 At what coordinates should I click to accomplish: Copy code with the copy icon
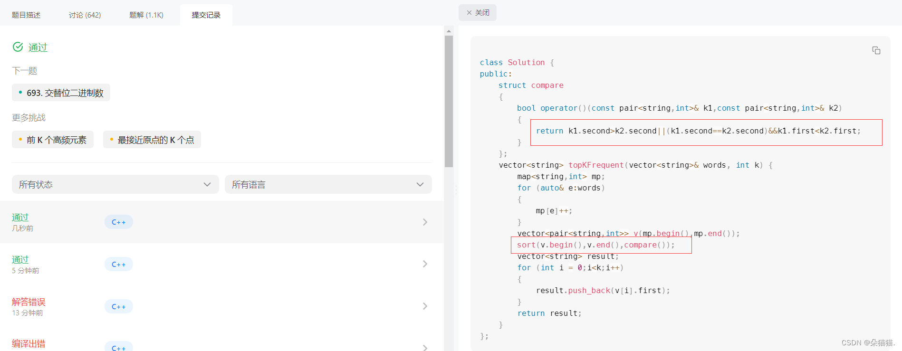pos(876,50)
